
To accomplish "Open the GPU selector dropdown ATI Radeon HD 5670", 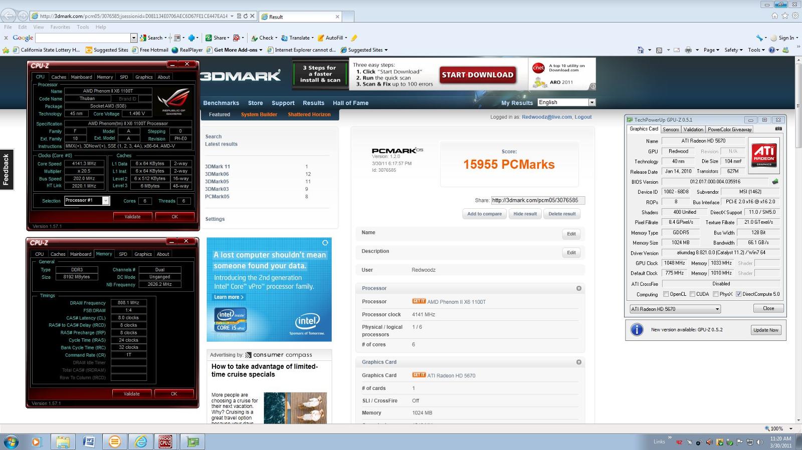I will pos(675,309).
